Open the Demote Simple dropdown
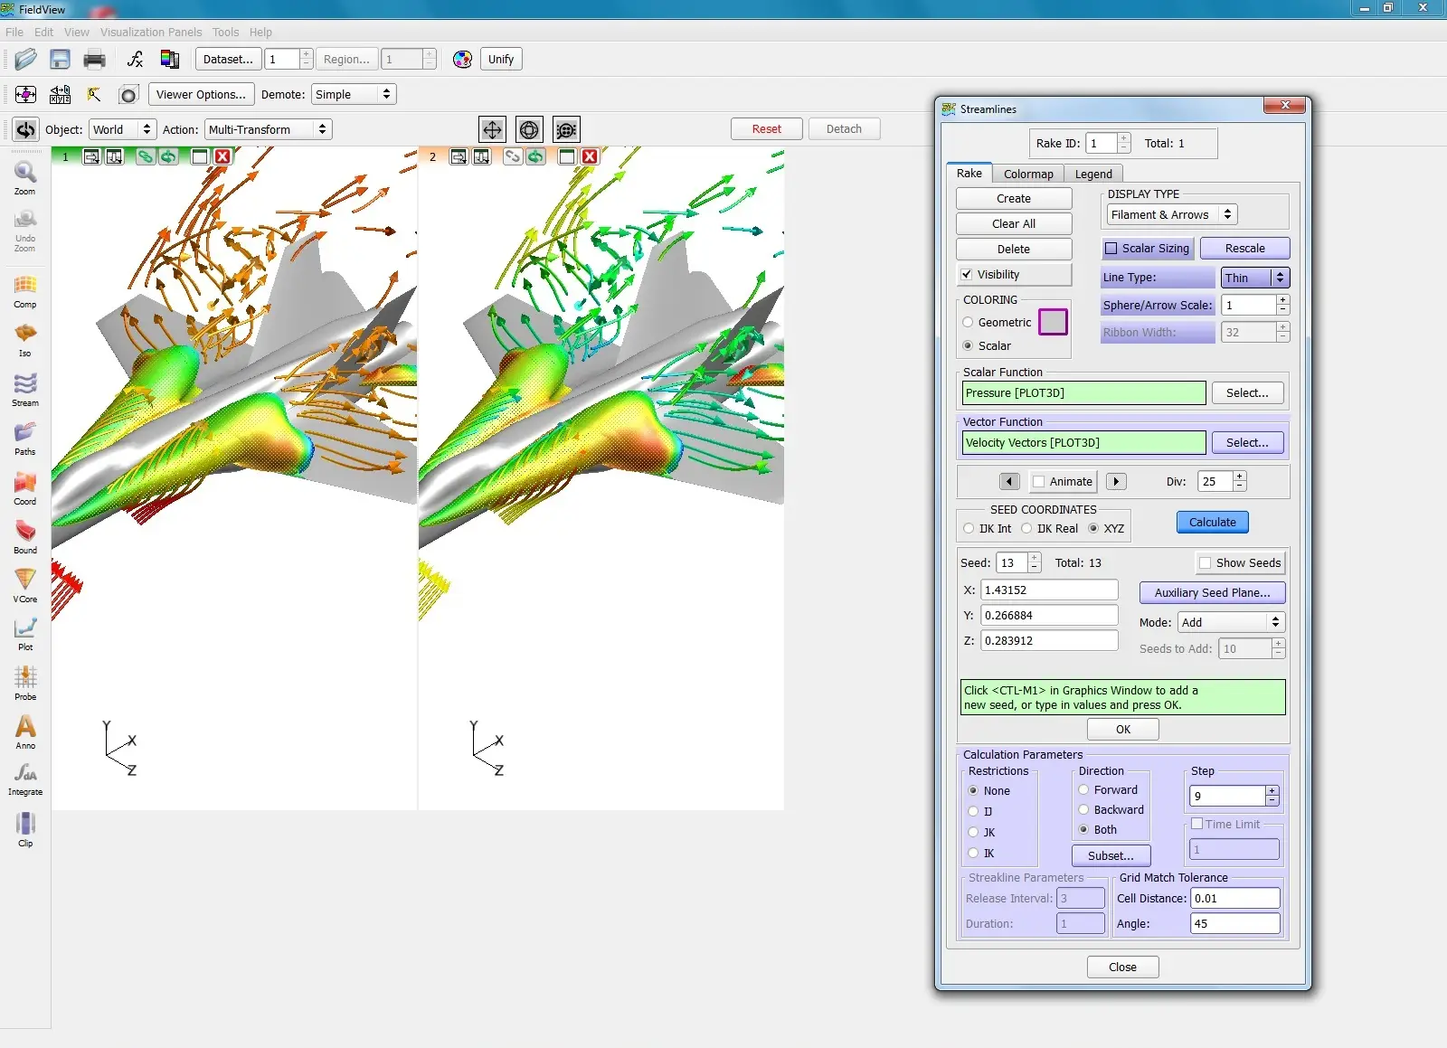The width and height of the screenshot is (1447, 1048). tap(354, 94)
